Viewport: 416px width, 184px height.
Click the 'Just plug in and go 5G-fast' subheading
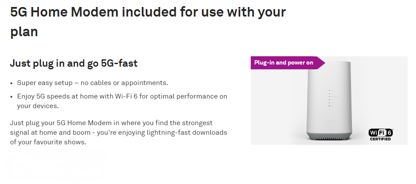tap(74, 63)
